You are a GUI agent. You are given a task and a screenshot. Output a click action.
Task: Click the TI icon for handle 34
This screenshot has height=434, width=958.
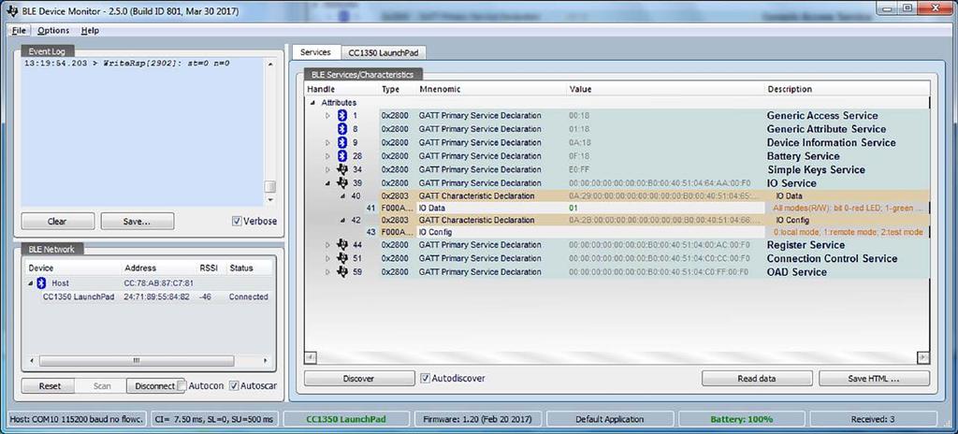tap(342, 169)
